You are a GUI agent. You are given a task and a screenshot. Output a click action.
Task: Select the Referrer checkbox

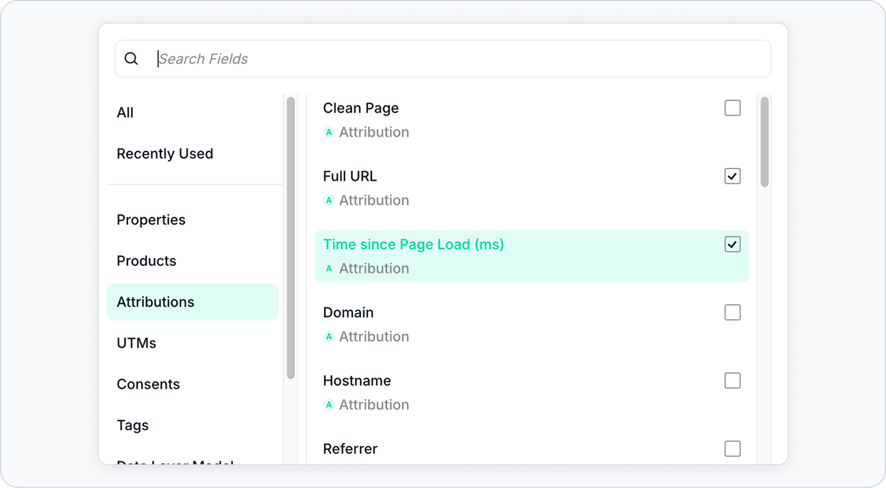coord(733,448)
